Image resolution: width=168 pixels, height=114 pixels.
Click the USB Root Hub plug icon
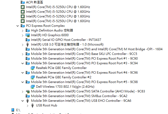(x=33, y=105)
